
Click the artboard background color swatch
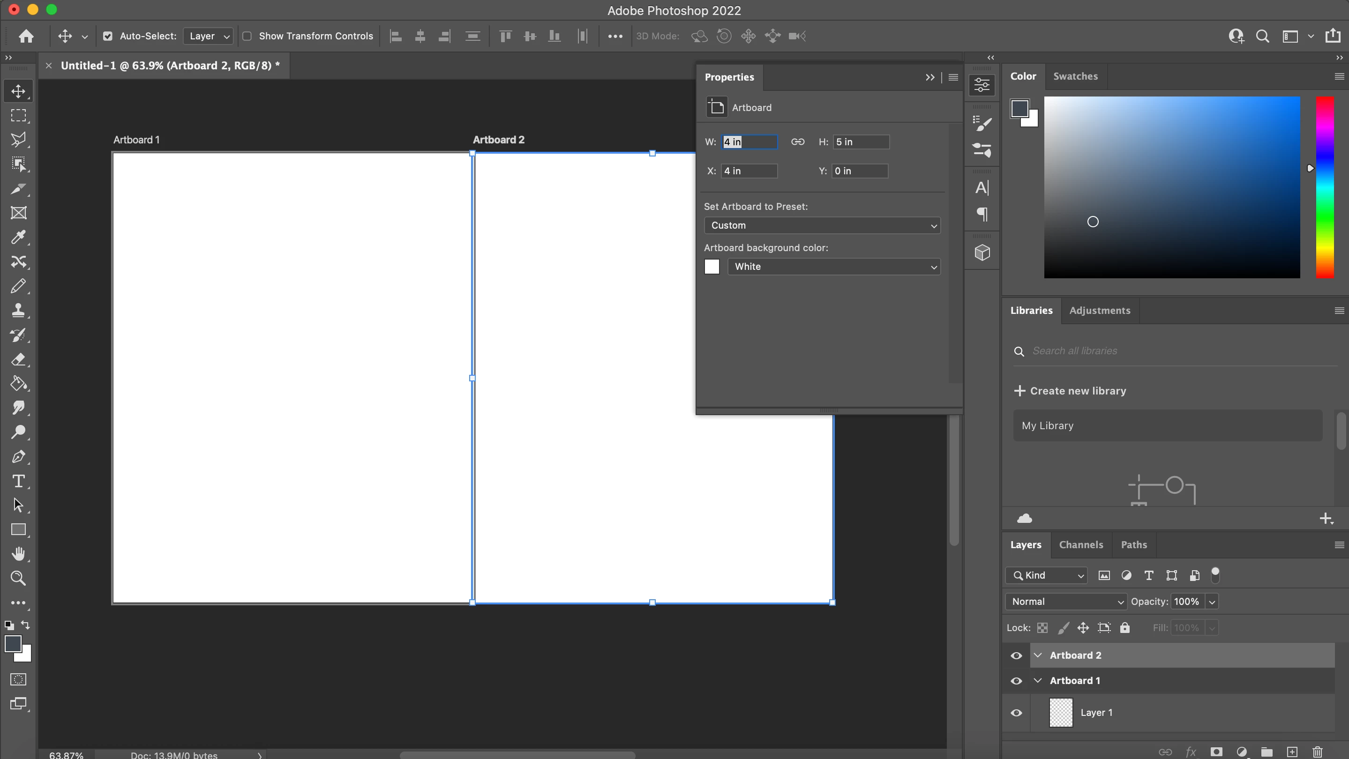[712, 267]
